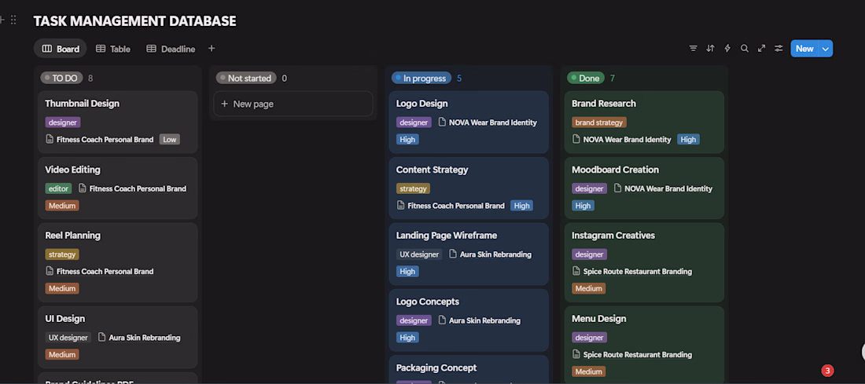Add a new view with plus icon

point(212,49)
